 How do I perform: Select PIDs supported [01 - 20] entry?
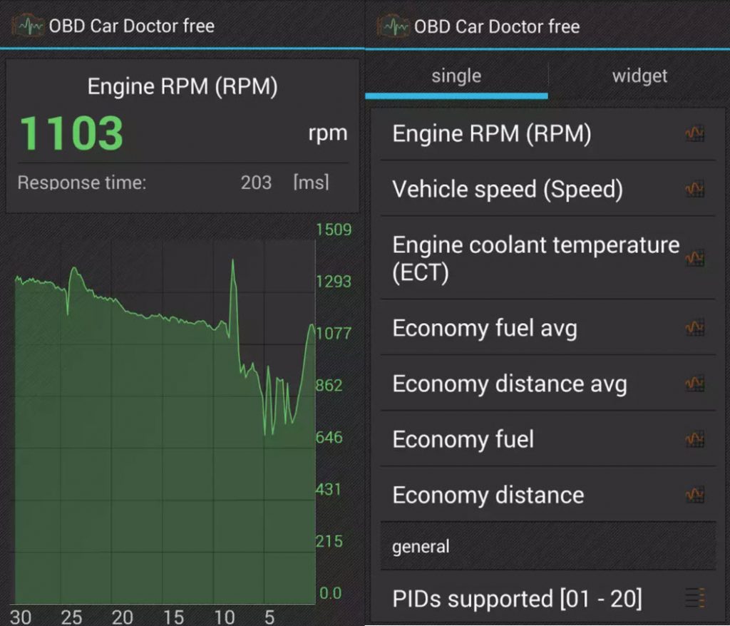(x=548, y=598)
